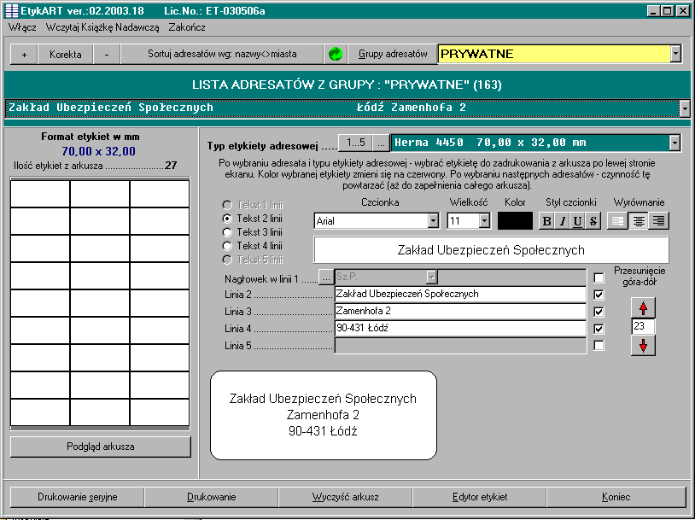The image size is (695, 520).
Task: Shift label text up with red arrow
Action: (x=643, y=307)
